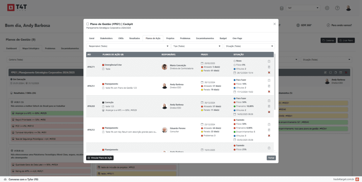Toggle the checkbox beside Plano de Gestão title
362x182 pixels.
coord(88,24)
